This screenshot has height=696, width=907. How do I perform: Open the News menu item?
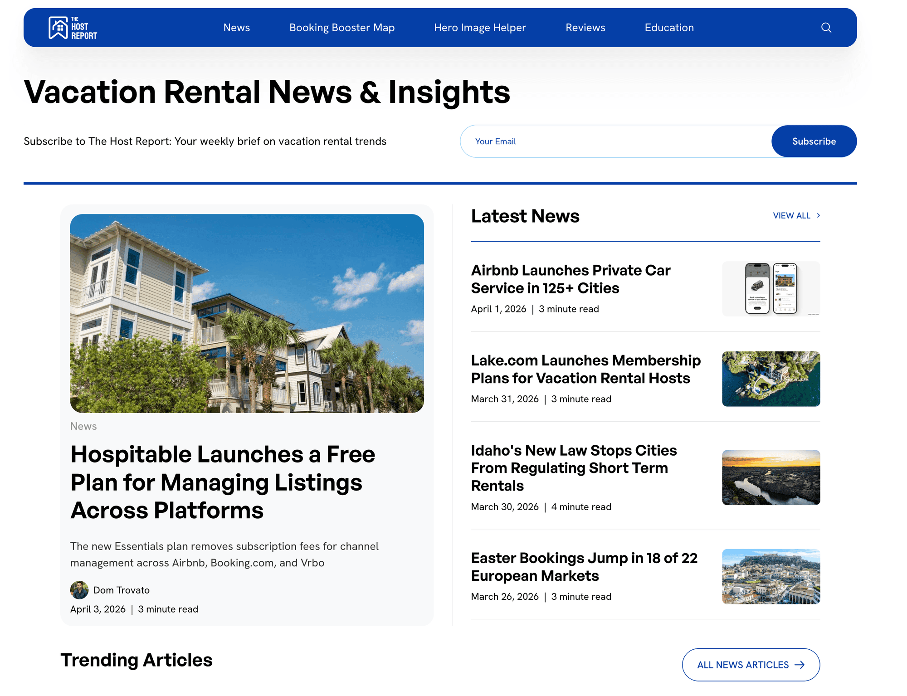tap(237, 28)
